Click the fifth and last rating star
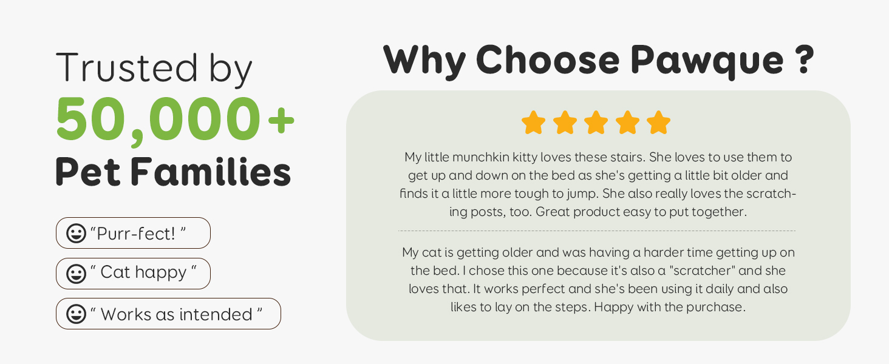The width and height of the screenshot is (889, 364). coord(658,123)
